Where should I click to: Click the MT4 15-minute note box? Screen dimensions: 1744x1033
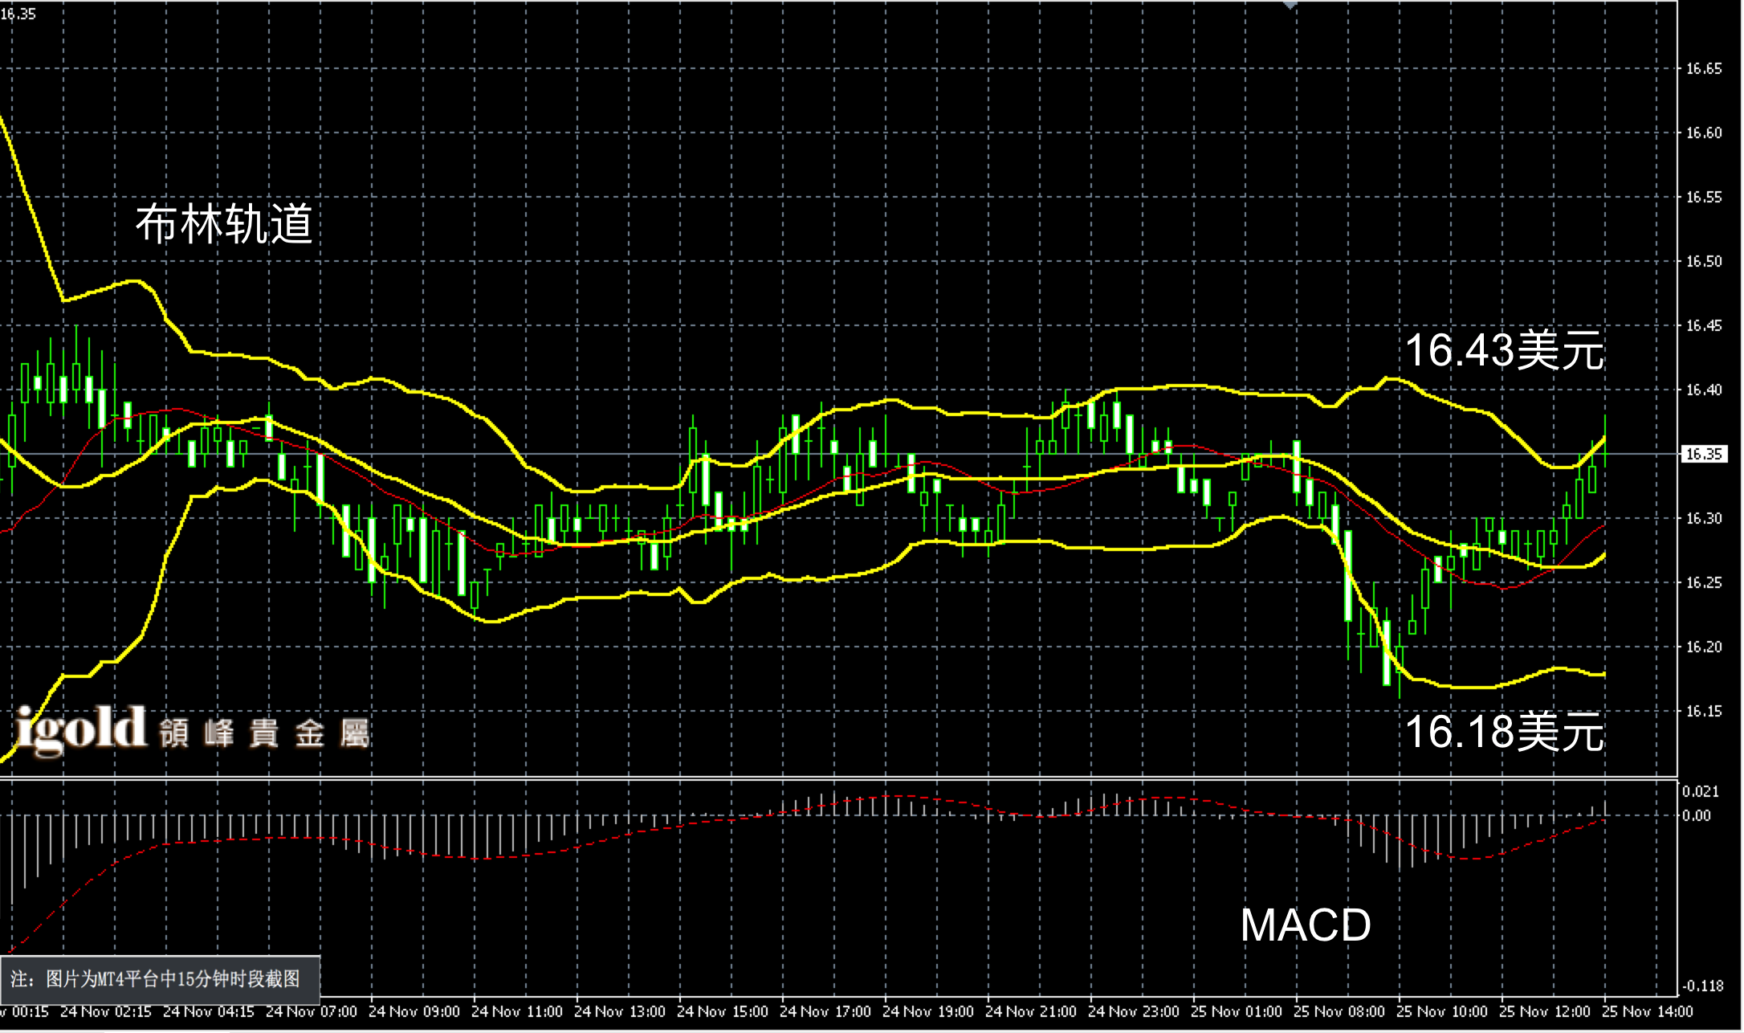click(160, 978)
